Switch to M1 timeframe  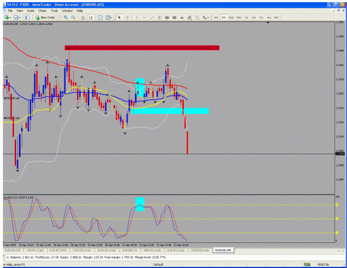[x=216, y=17]
